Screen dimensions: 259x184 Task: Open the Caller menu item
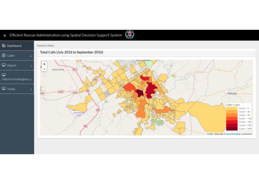(x=17, y=55)
